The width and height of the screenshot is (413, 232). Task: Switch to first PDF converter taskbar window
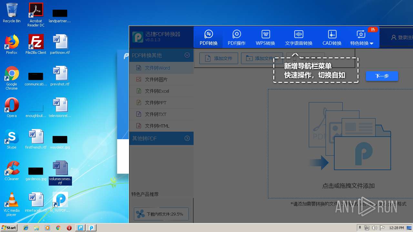(x=80, y=228)
